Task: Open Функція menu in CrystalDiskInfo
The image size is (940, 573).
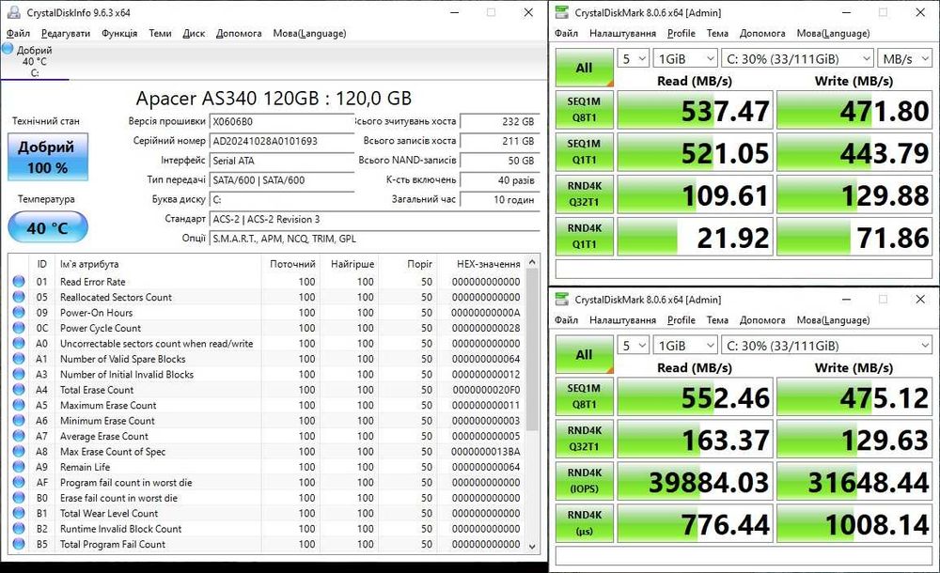Action: coord(119,33)
